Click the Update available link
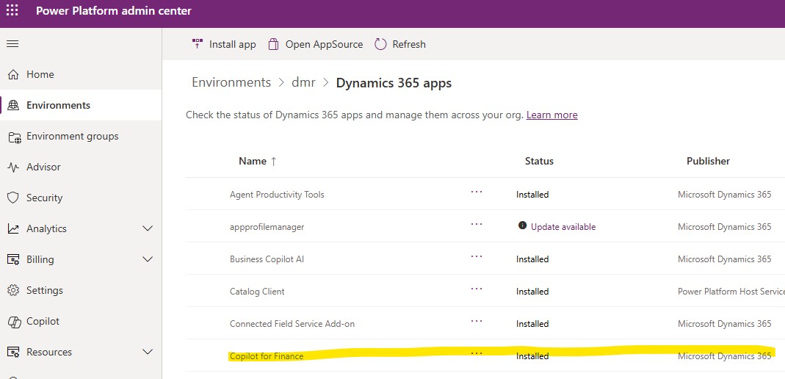Viewport: 785px width, 379px height. pyautogui.click(x=563, y=227)
